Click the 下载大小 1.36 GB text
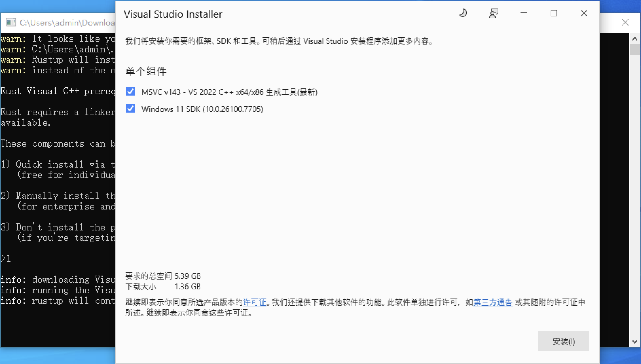641x364 pixels. click(x=163, y=286)
